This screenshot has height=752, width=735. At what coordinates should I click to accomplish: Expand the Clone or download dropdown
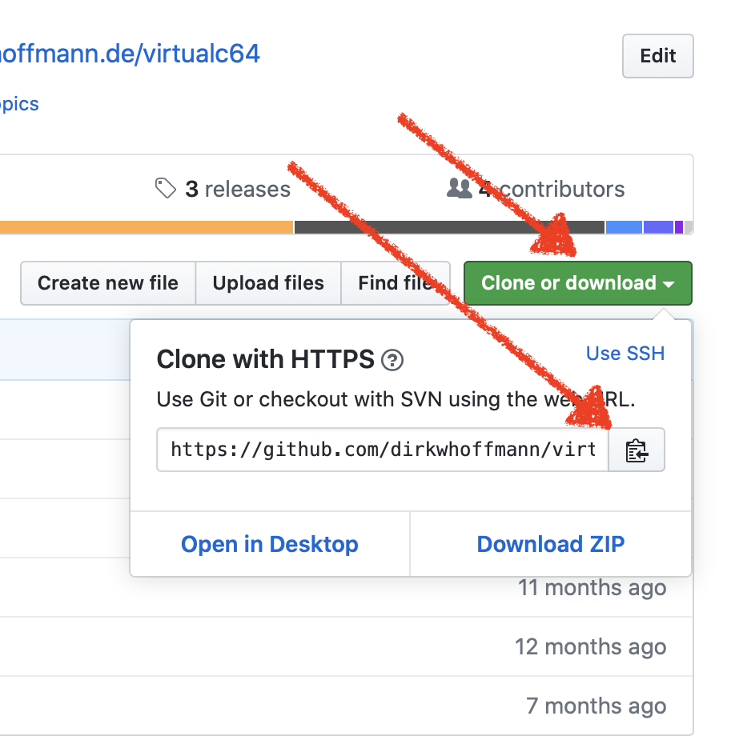[578, 283]
